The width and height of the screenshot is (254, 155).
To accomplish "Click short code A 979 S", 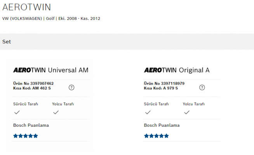I will [x=170, y=88].
